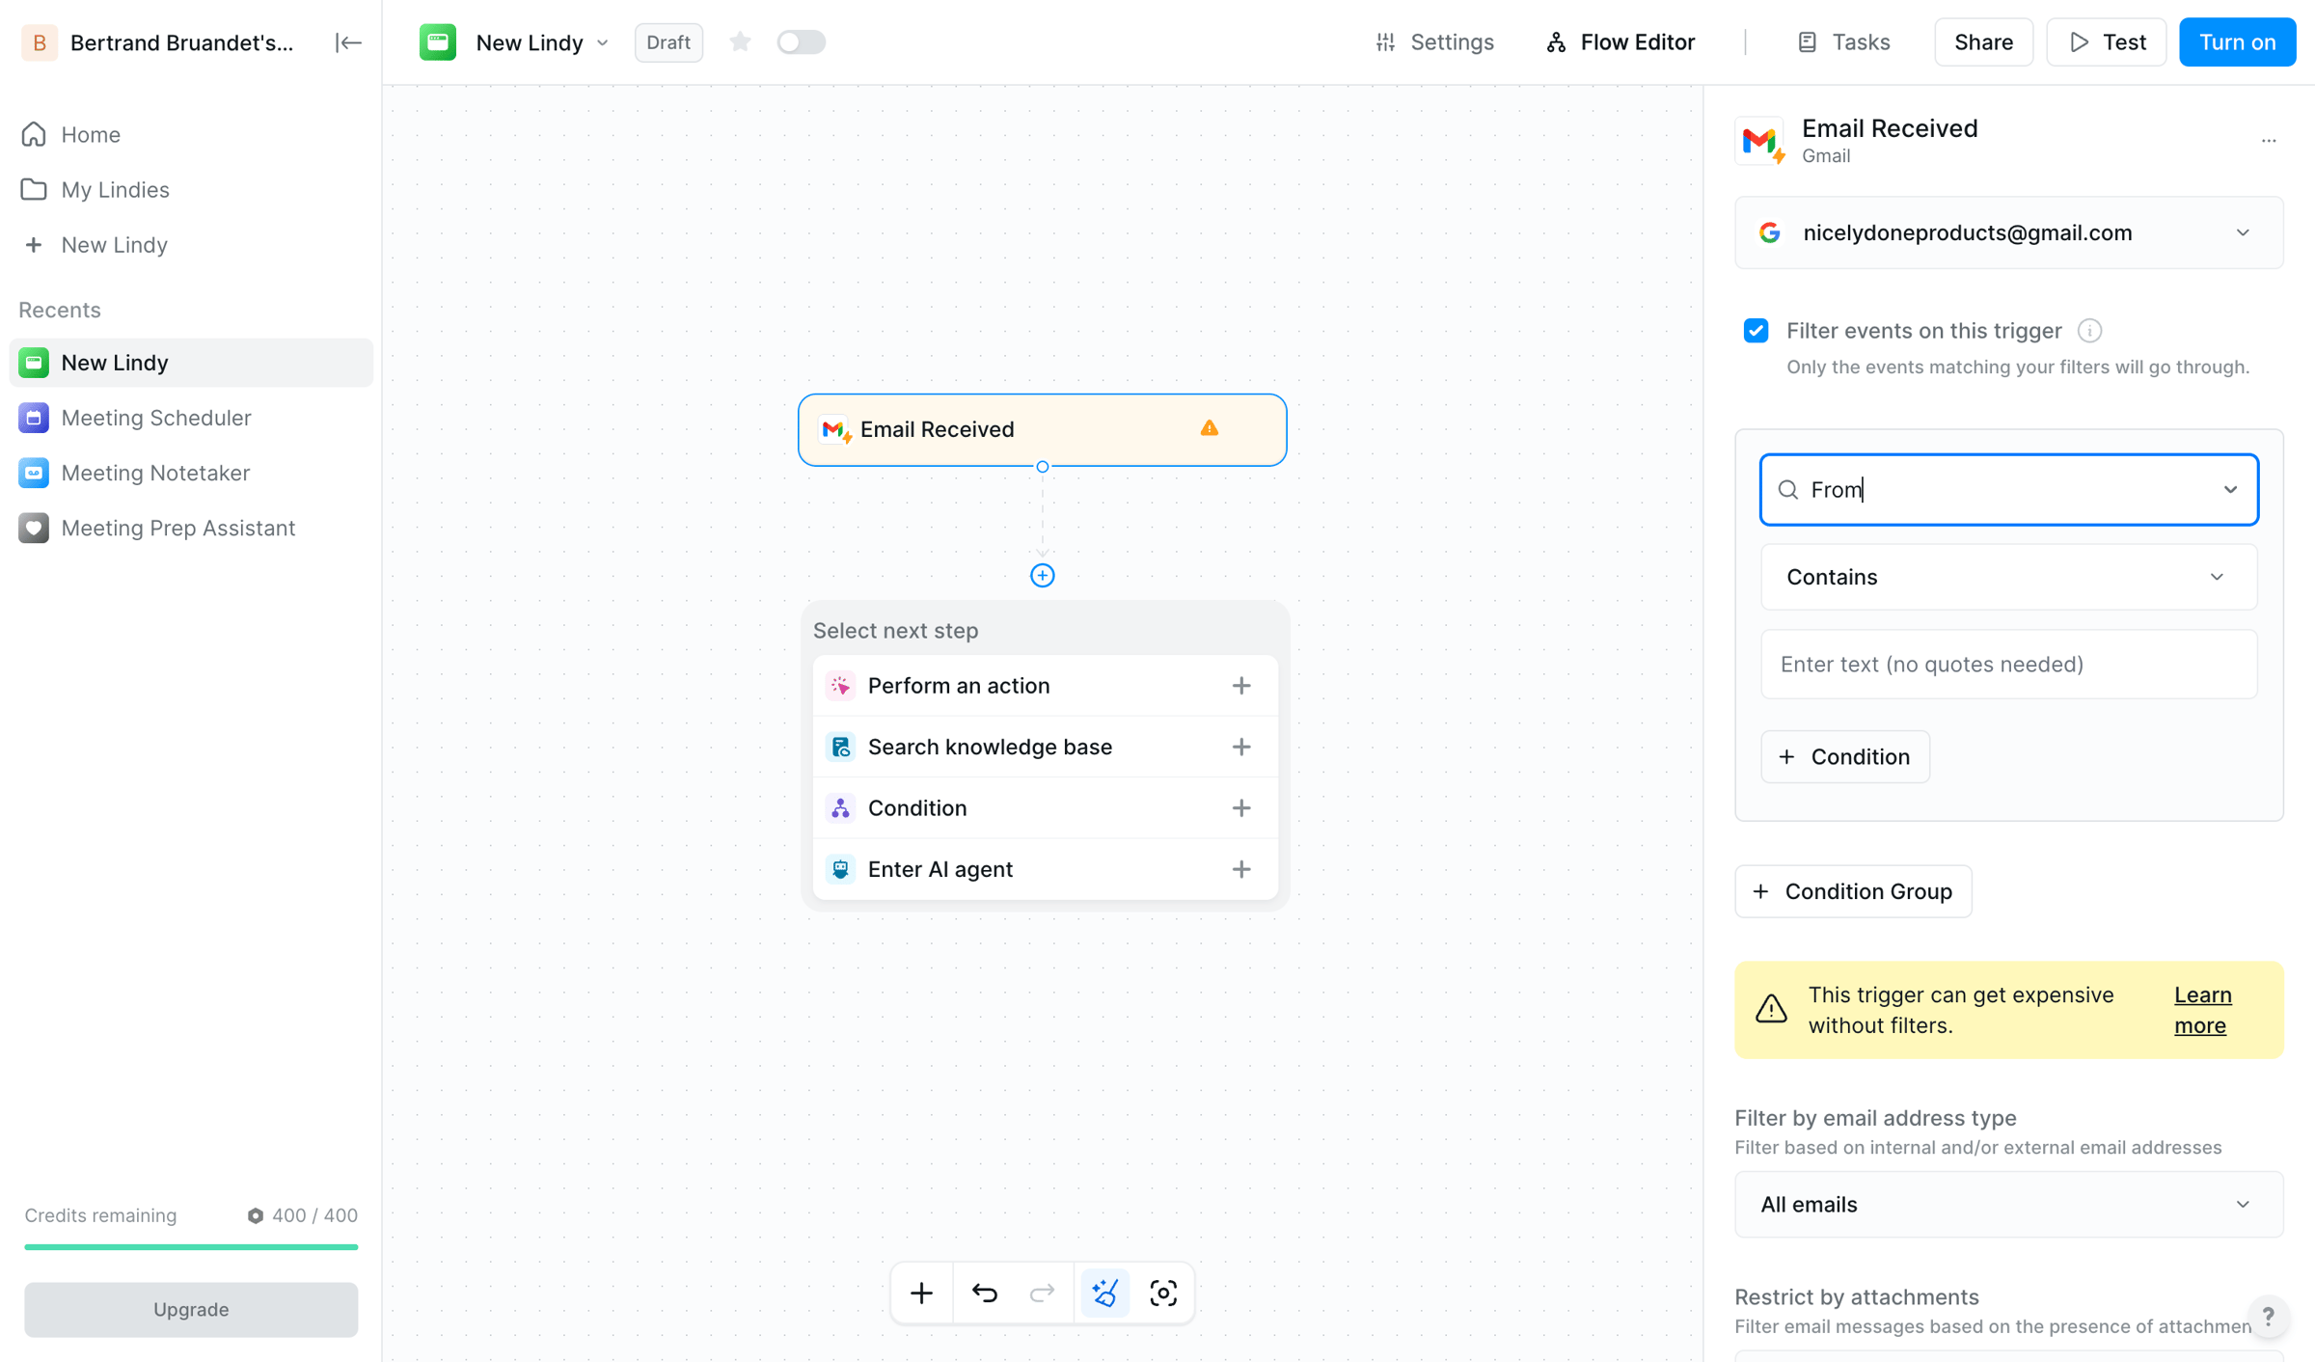Undo last action in canvas toolbar

[984, 1293]
